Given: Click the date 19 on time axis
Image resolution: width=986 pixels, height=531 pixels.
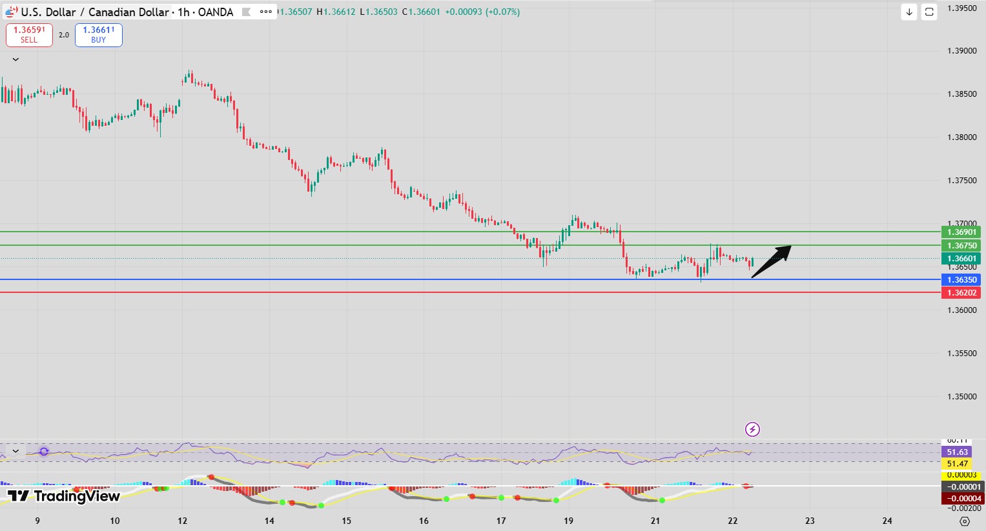Looking at the screenshot, I should [x=568, y=521].
